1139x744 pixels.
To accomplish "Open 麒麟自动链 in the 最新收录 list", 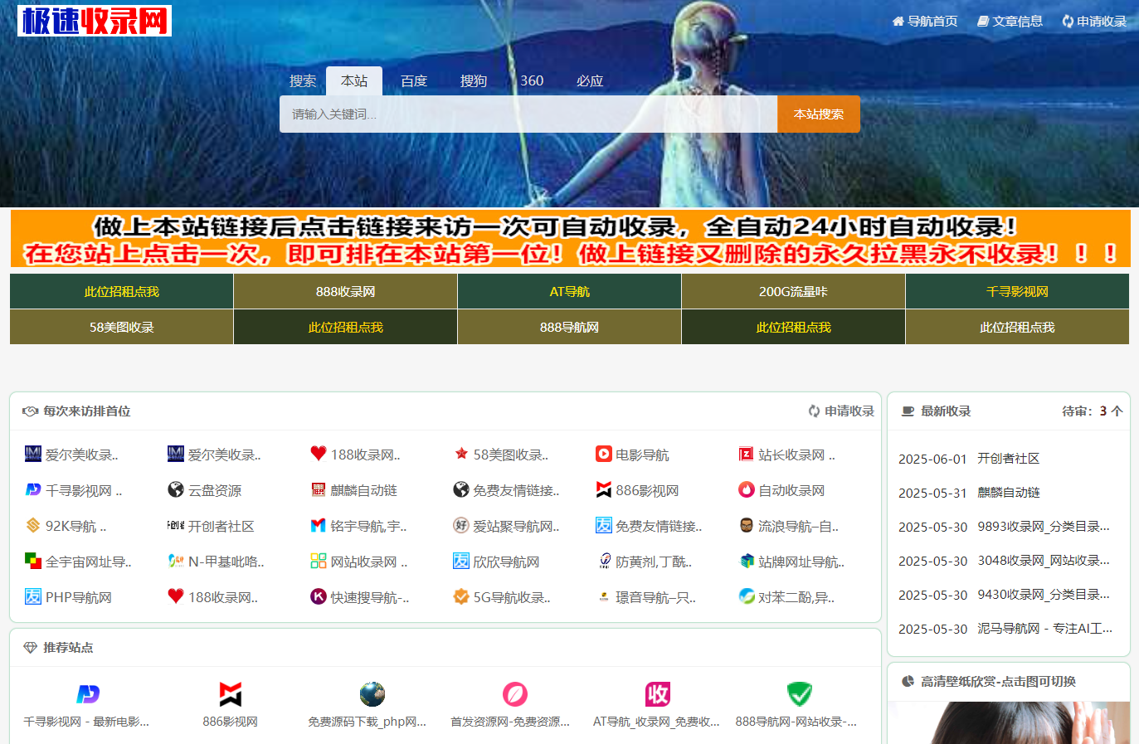I will pyautogui.click(x=1008, y=493).
